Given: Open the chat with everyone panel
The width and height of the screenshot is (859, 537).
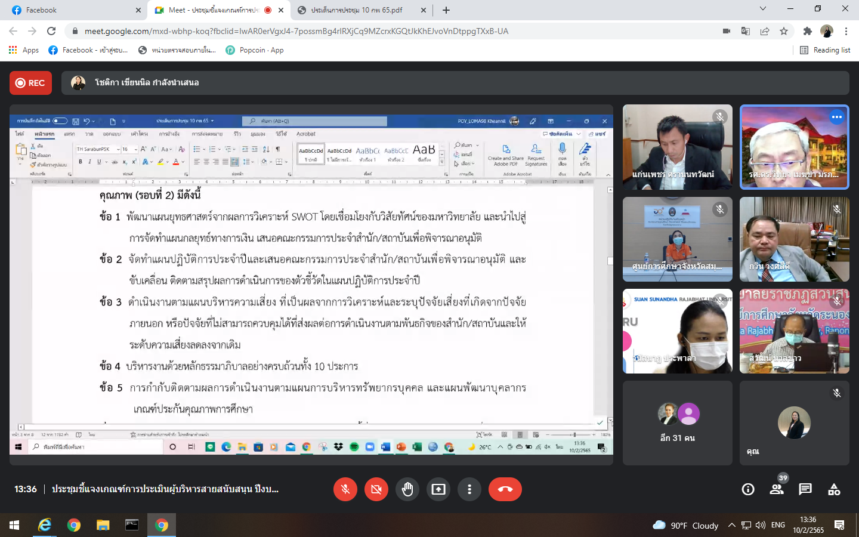Looking at the screenshot, I should [805, 489].
